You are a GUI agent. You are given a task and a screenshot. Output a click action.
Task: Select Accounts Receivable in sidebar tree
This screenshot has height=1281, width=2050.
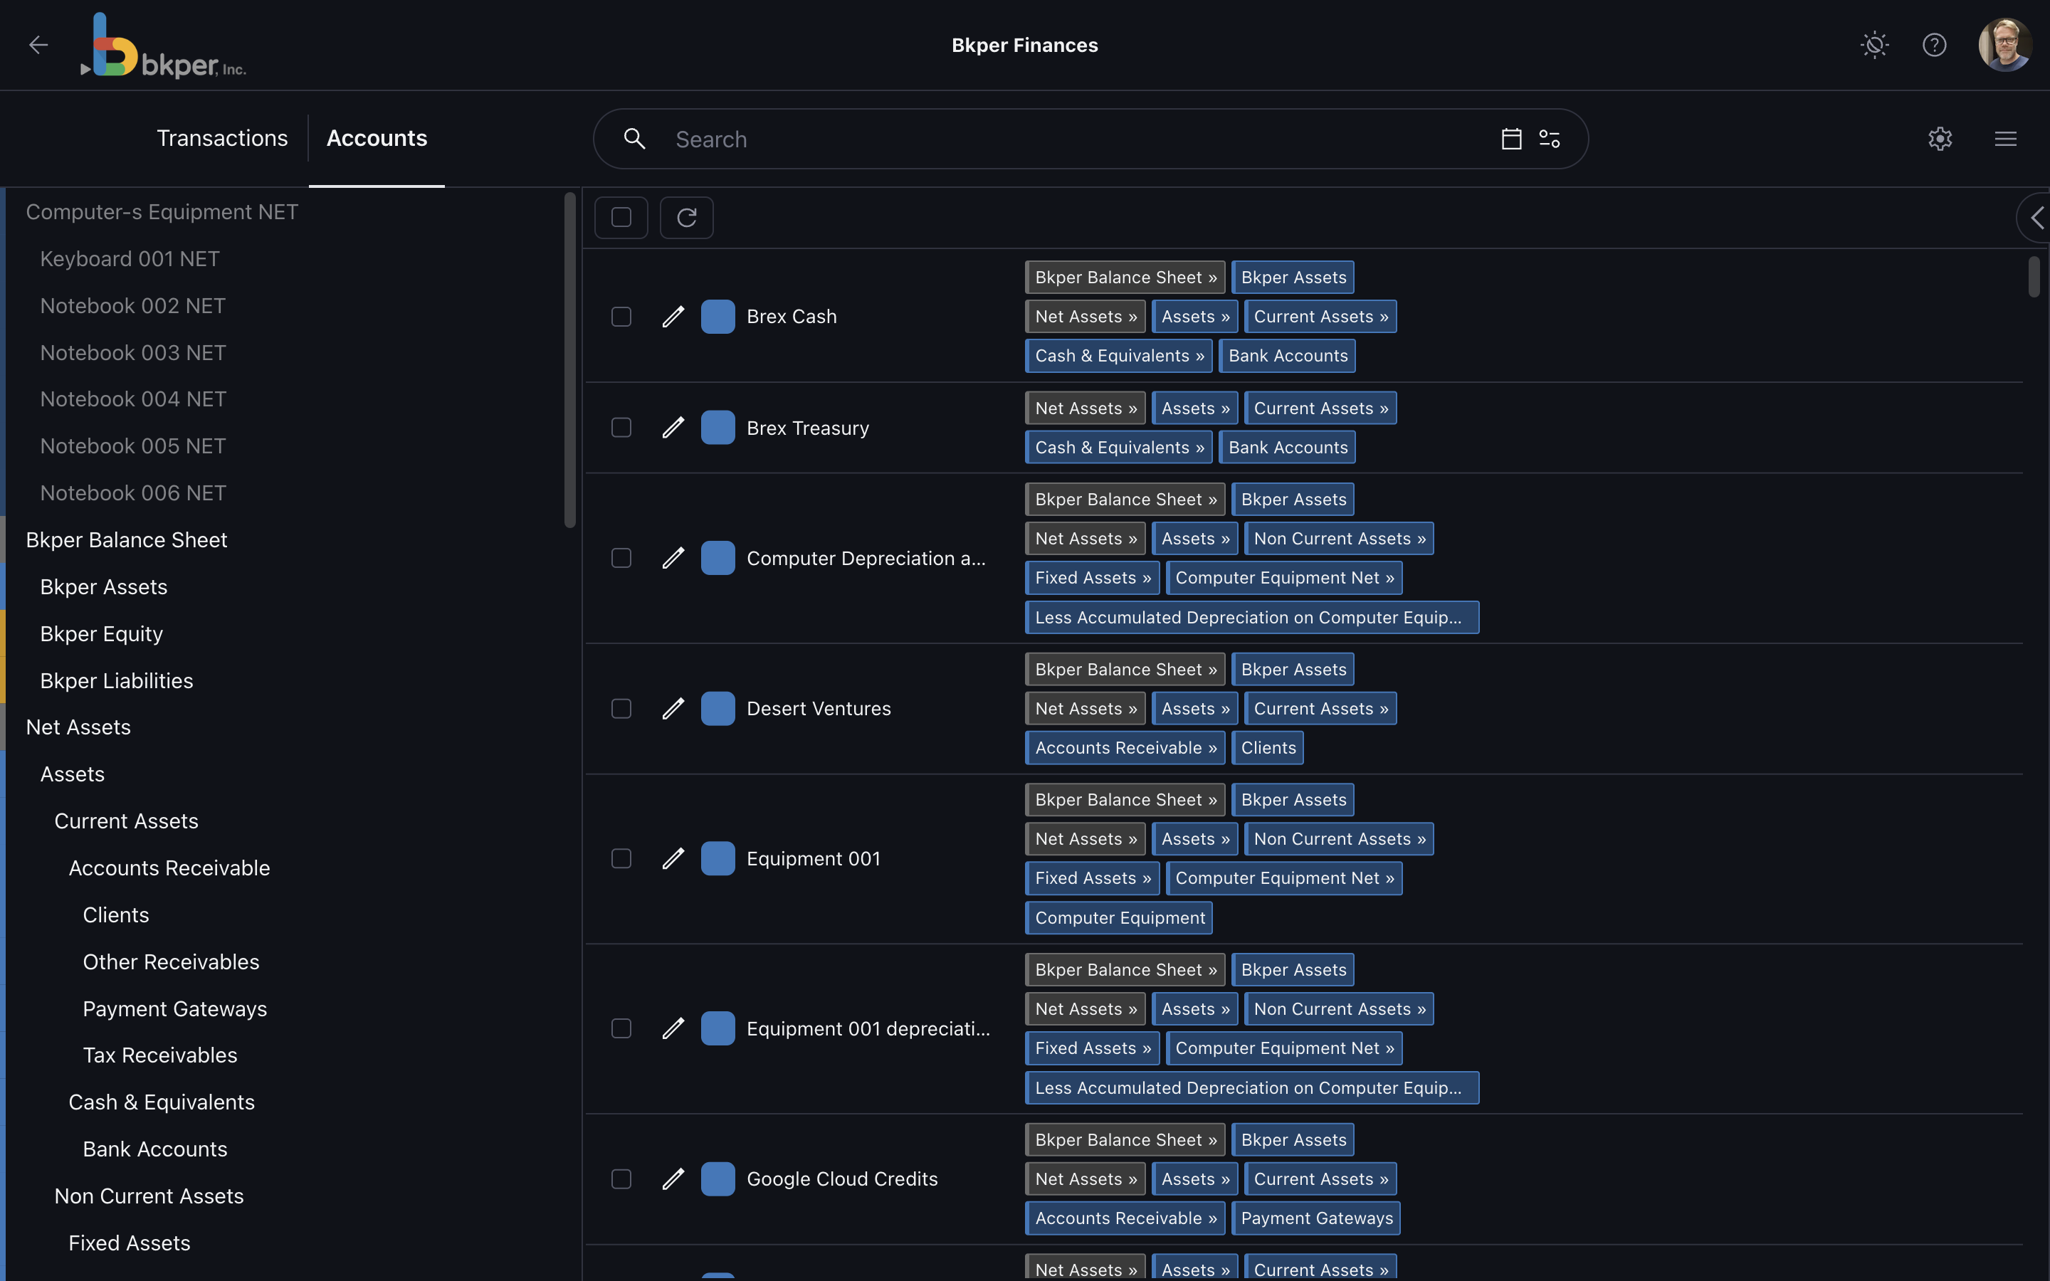169,868
